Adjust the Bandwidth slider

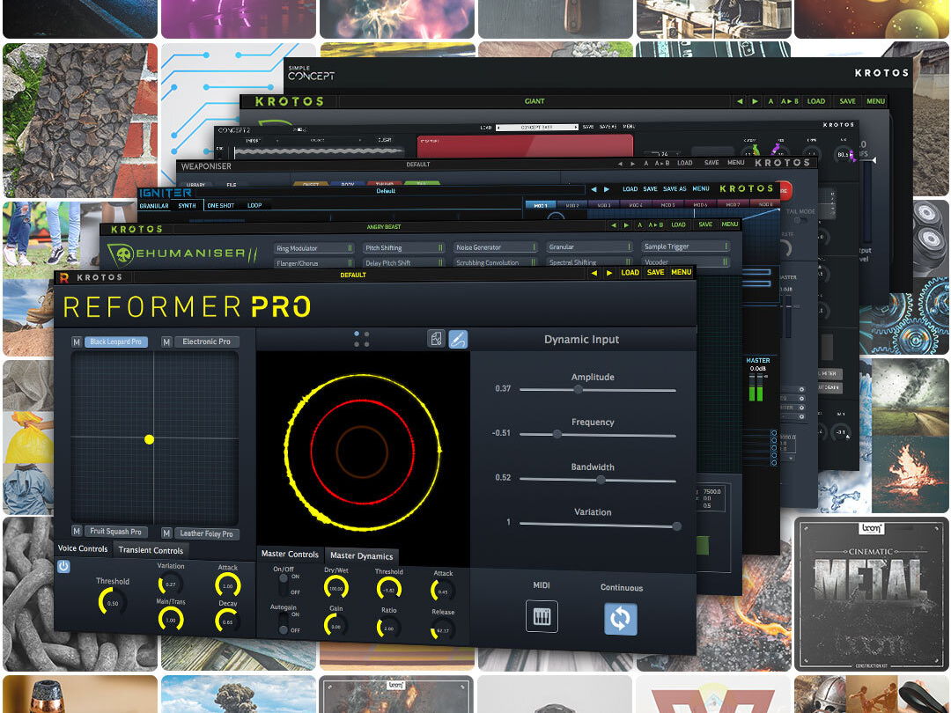coord(597,480)
